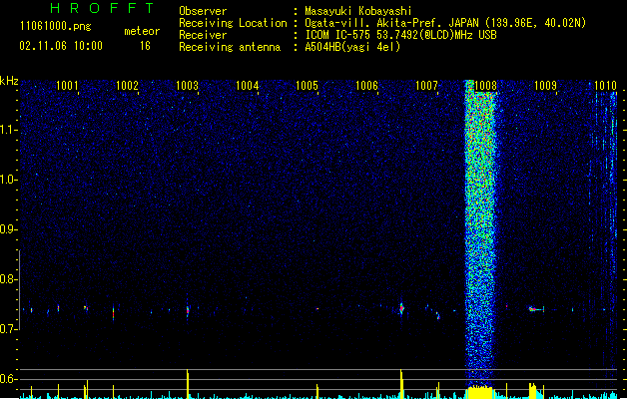Click time marker 1001
This screenshot has width=628, height=399.
67,86
